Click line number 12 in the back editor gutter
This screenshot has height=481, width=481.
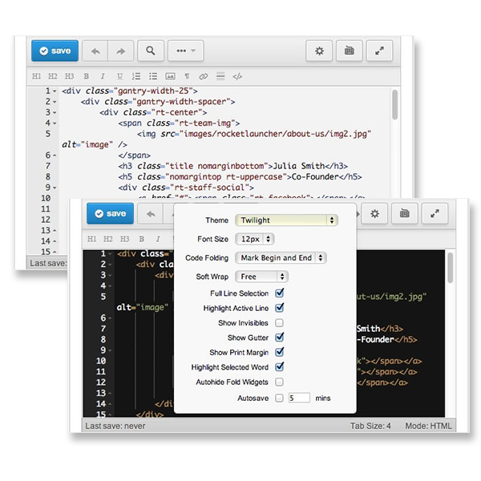tap(46, 220)
